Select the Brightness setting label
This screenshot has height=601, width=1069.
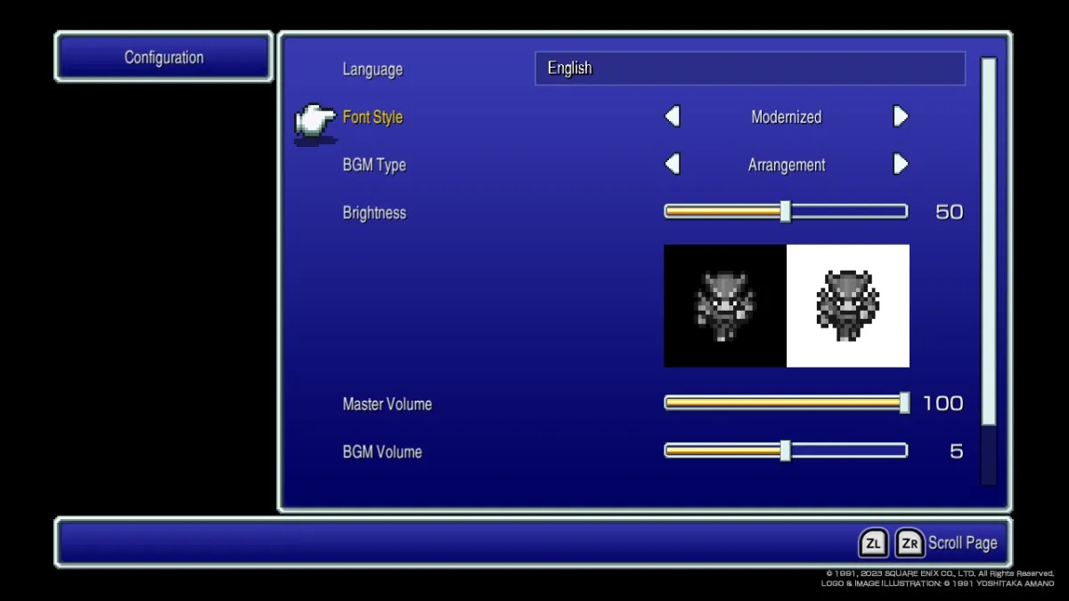(374, 213)
